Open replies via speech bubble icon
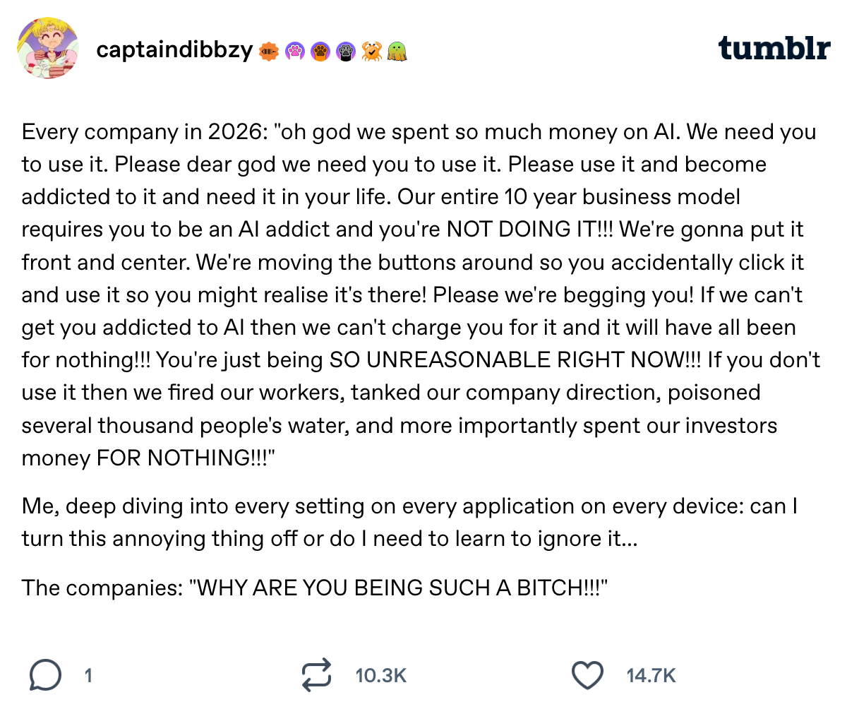This screenshot has width=847, height=726. (44, 676)
